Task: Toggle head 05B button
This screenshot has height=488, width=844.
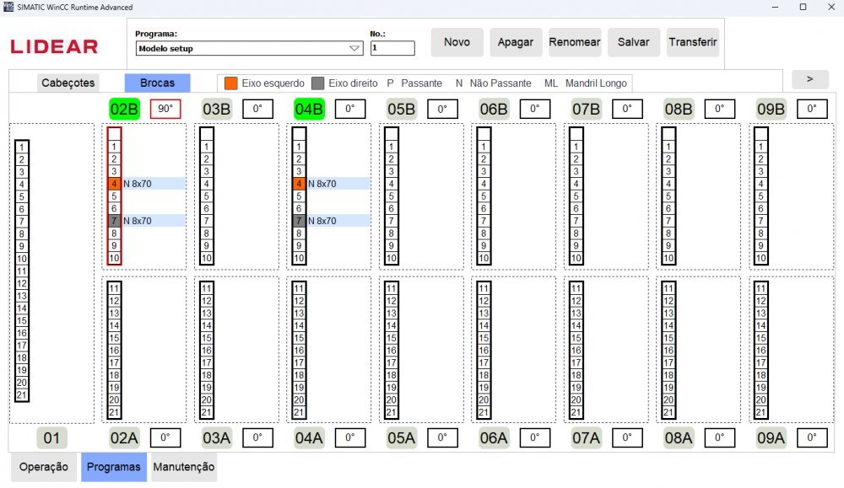Action: (x=402, y=109)
